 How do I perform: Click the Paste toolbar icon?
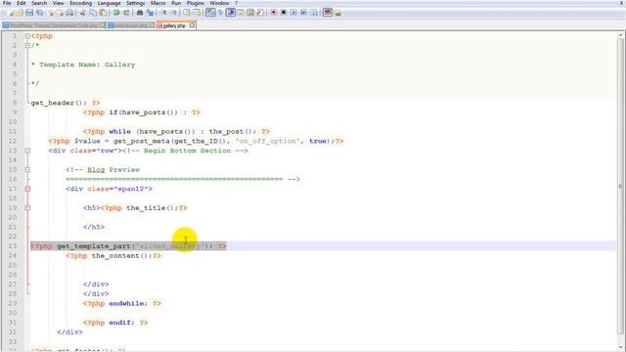(103, 13)
